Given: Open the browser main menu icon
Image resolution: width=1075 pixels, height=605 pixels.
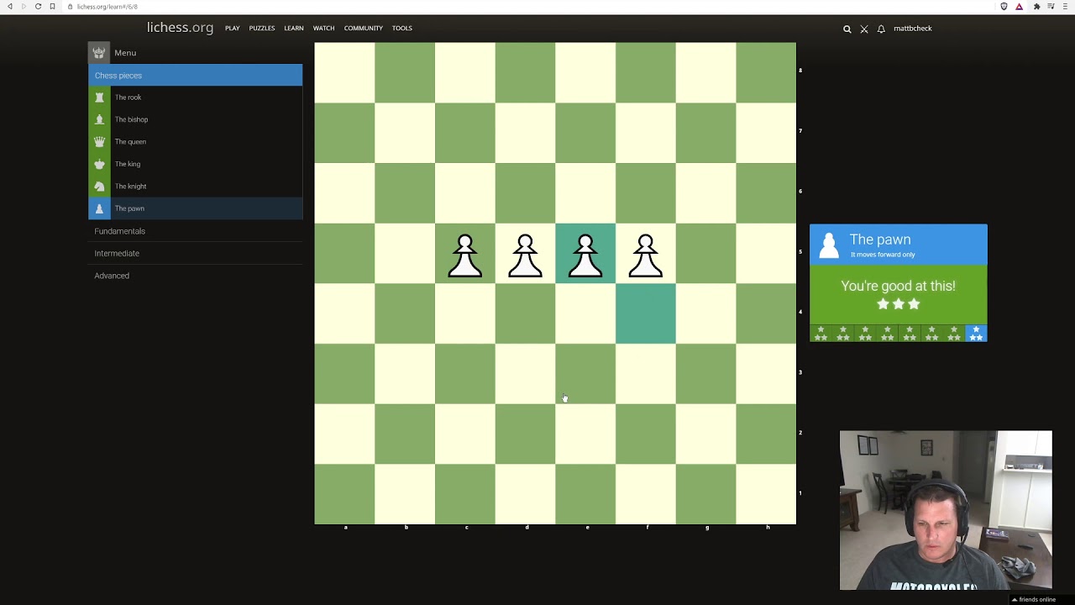Looking at the screenshot, I should click(x=1065, y=7).
